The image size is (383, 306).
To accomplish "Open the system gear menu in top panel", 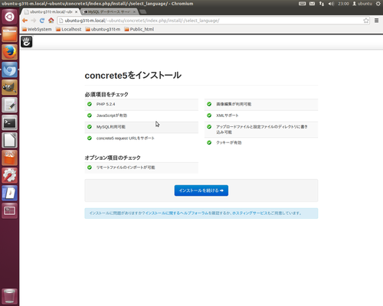I will (378, 4).
